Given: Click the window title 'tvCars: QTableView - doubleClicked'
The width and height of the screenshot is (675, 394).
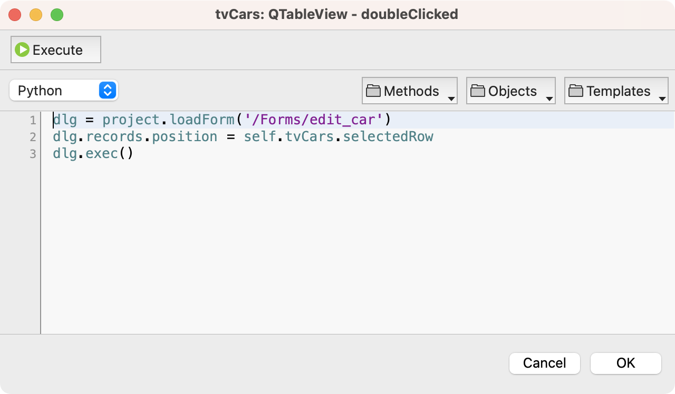Looking at the screenshot, I should point(336,14).
